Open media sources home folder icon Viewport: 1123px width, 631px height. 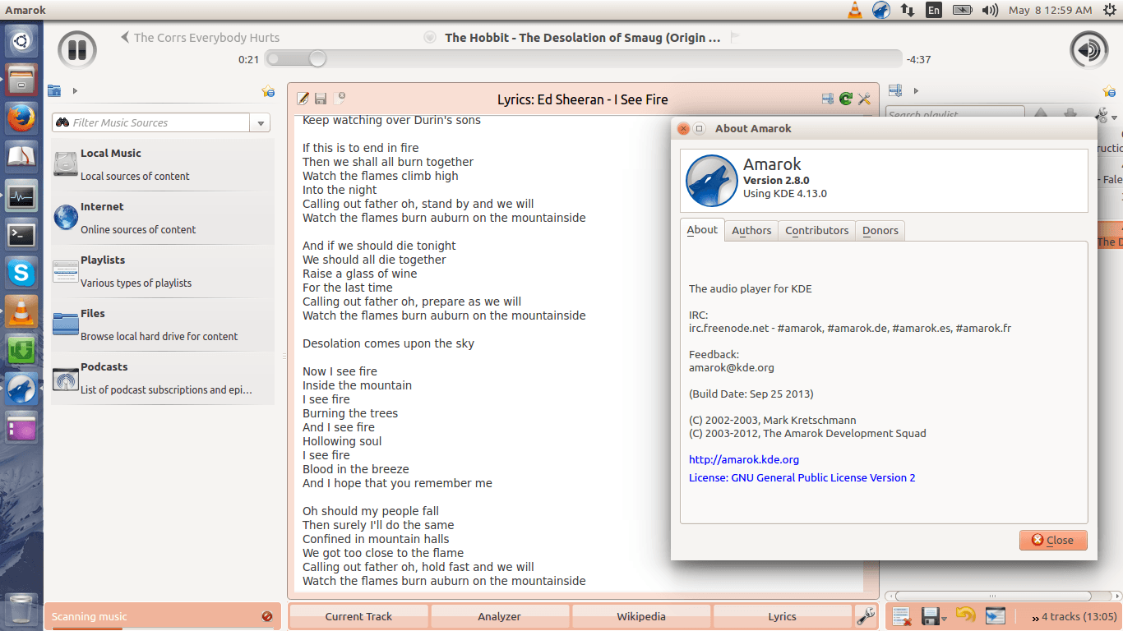(x=55, y=90)
